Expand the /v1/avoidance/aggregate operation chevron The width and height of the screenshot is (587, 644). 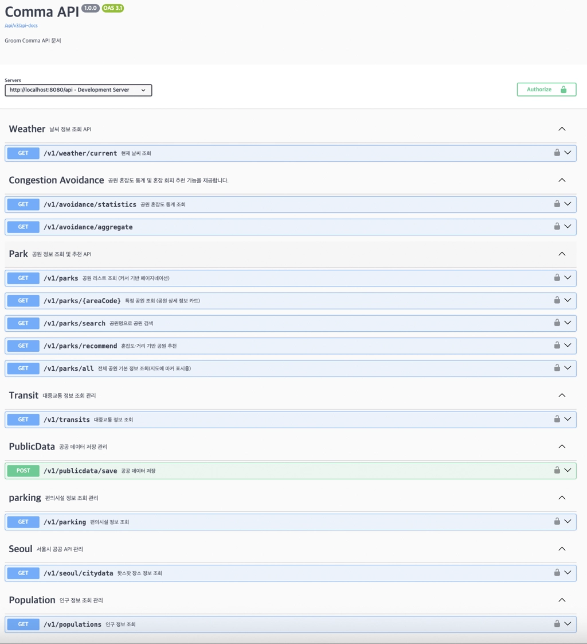(x=568, y=226)
